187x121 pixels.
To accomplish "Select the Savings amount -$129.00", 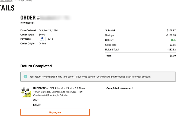I will tap(171, 35).
